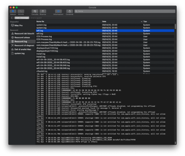
Task: Hide the sidebar with sidebar toggle icon
Action: point(12,18)
